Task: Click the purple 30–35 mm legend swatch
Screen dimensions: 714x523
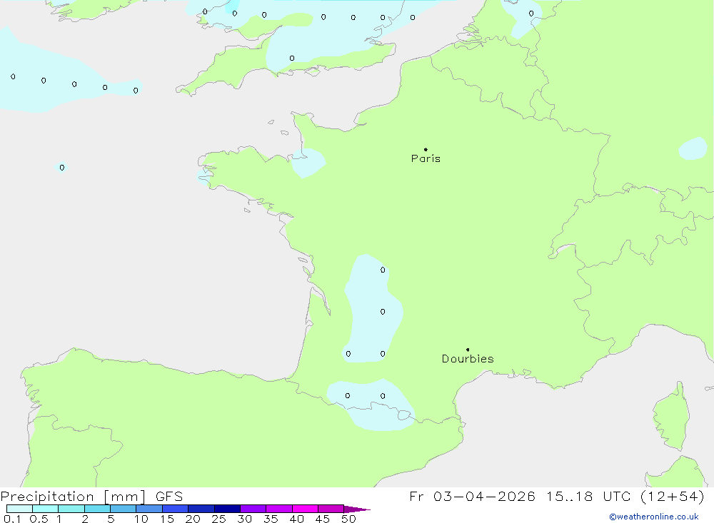Action: point(253,509)
